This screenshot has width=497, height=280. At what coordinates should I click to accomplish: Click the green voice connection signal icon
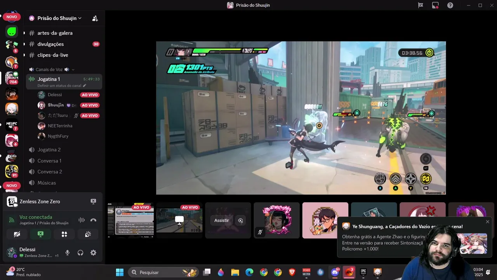pos(12,220)
